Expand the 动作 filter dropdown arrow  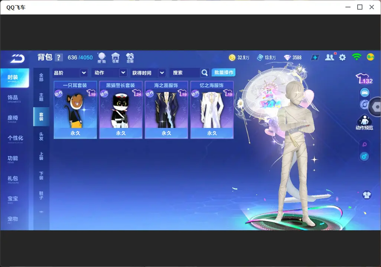[123, 73]
